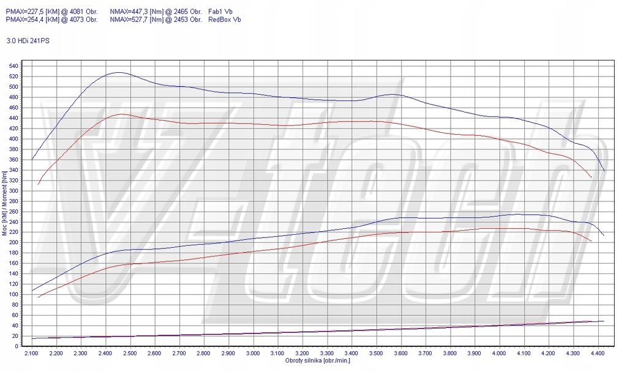627x372 pixels.
Task: Select the 540 mark on the vertical axis
Action: [x=13, y=64]
